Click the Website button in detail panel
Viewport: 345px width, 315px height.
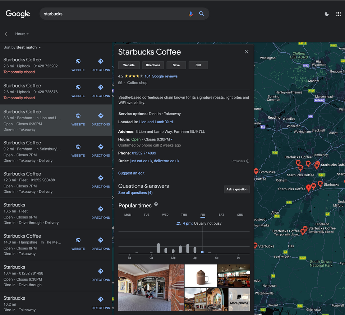129,65
